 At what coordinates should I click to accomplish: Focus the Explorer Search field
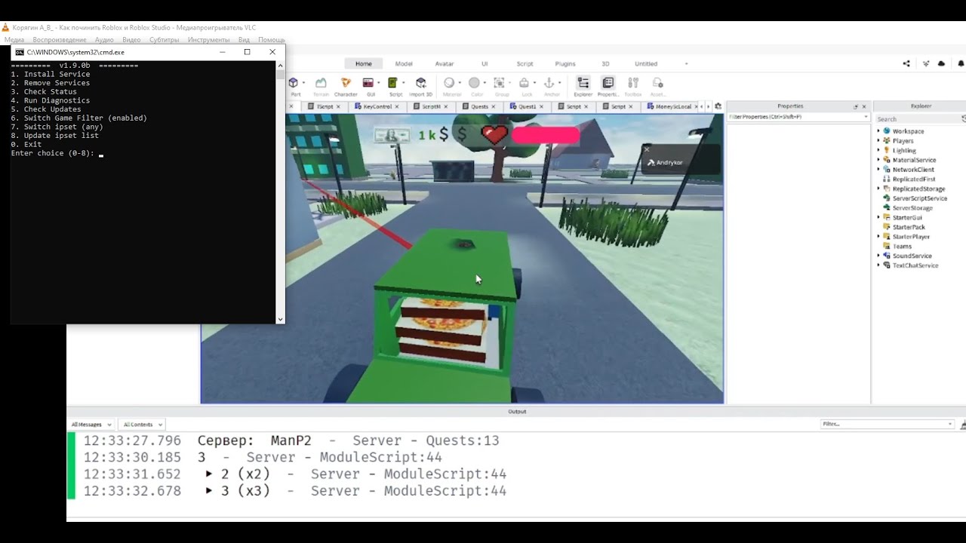point(917,118)
